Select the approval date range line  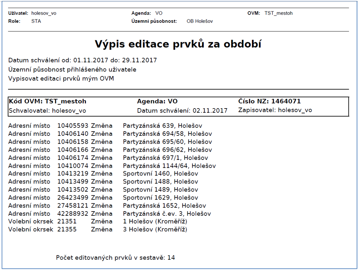click(83, 60)
